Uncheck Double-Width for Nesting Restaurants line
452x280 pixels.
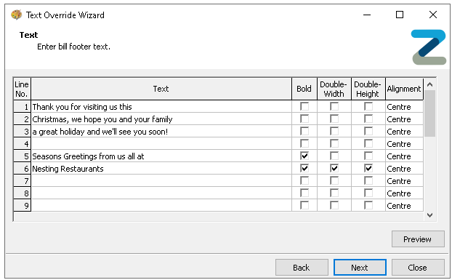click(x=334, y=169)
